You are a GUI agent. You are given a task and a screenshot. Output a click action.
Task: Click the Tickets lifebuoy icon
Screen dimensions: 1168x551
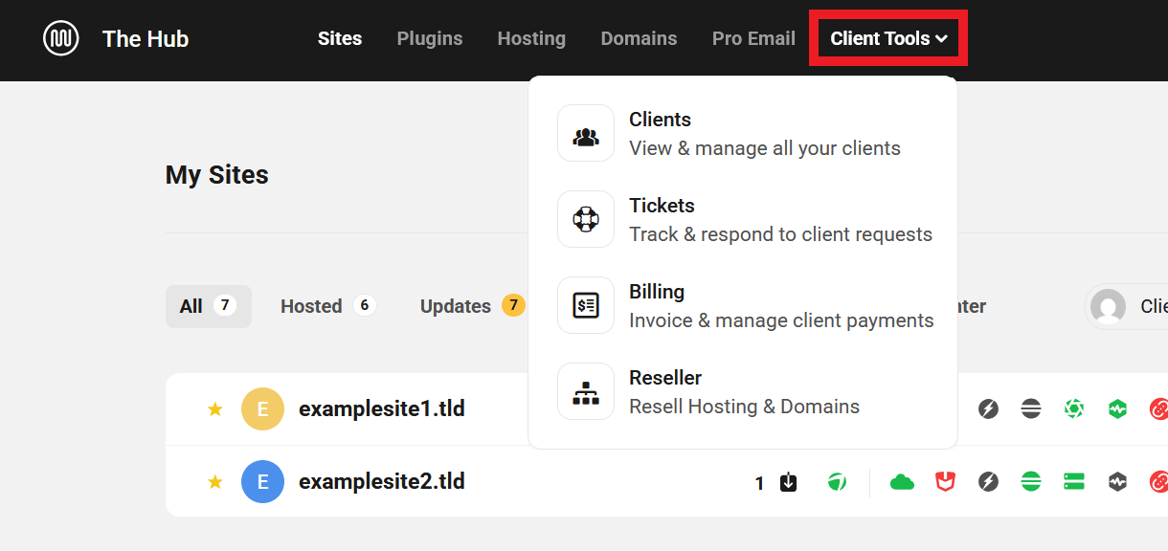586,219
